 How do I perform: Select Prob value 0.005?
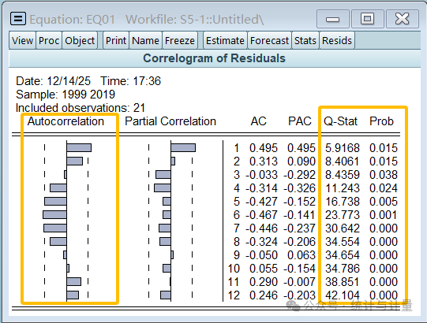pyautogui.click(x=384, y=202)
